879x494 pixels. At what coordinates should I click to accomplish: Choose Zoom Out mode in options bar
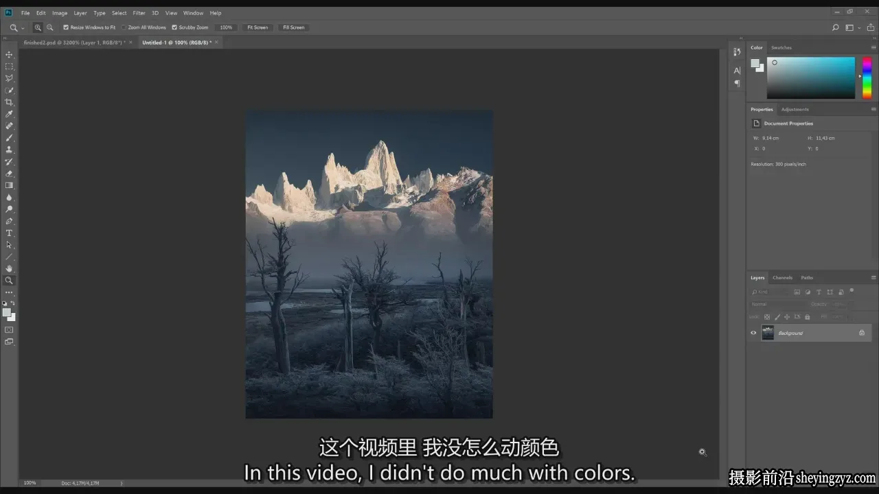click(49, 27)
